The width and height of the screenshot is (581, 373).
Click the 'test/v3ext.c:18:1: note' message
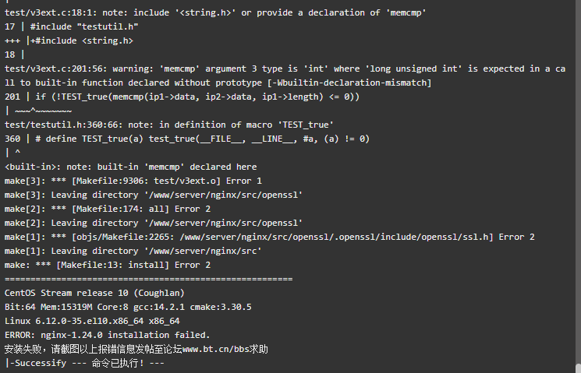215,12
